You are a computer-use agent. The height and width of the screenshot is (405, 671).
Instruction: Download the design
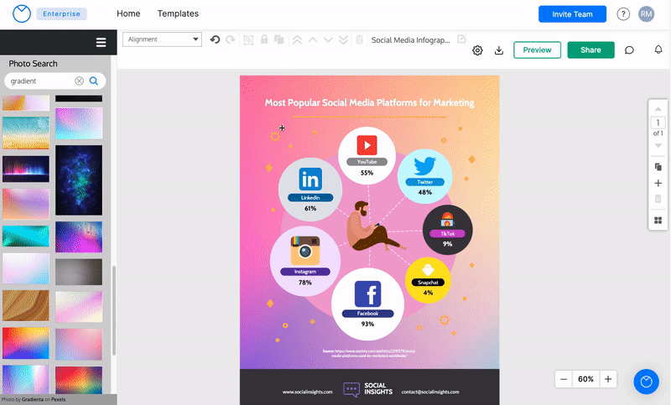[499, 50]
